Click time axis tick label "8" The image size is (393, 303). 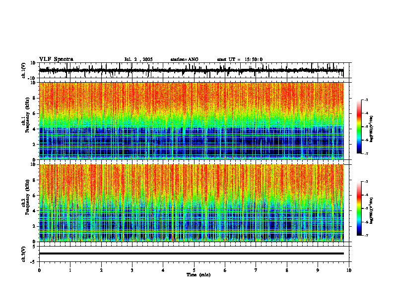click(x=287, y=270)
